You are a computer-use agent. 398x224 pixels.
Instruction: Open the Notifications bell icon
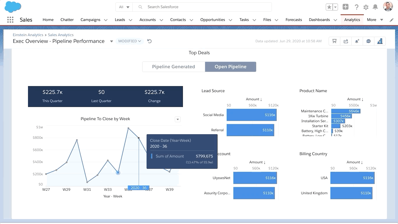[x=375, y=7]
